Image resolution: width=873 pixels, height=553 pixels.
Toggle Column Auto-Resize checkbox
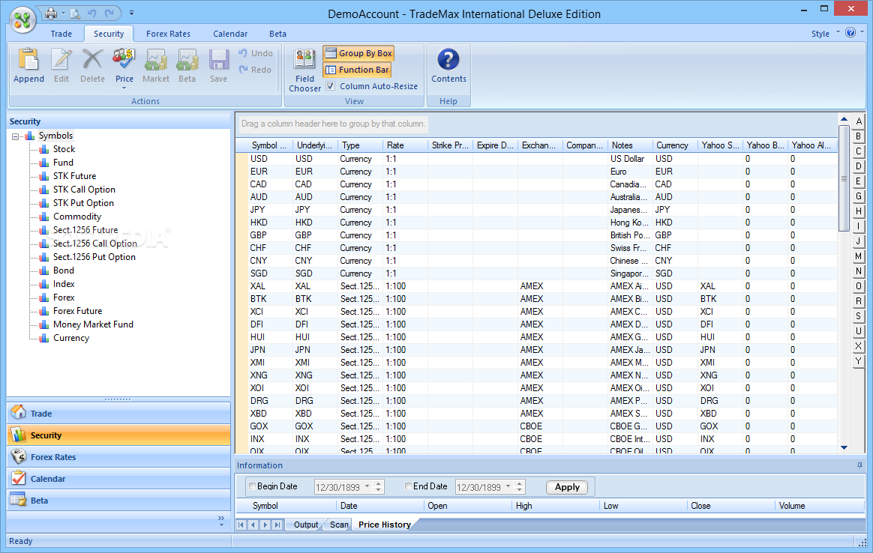pos(331,86)
